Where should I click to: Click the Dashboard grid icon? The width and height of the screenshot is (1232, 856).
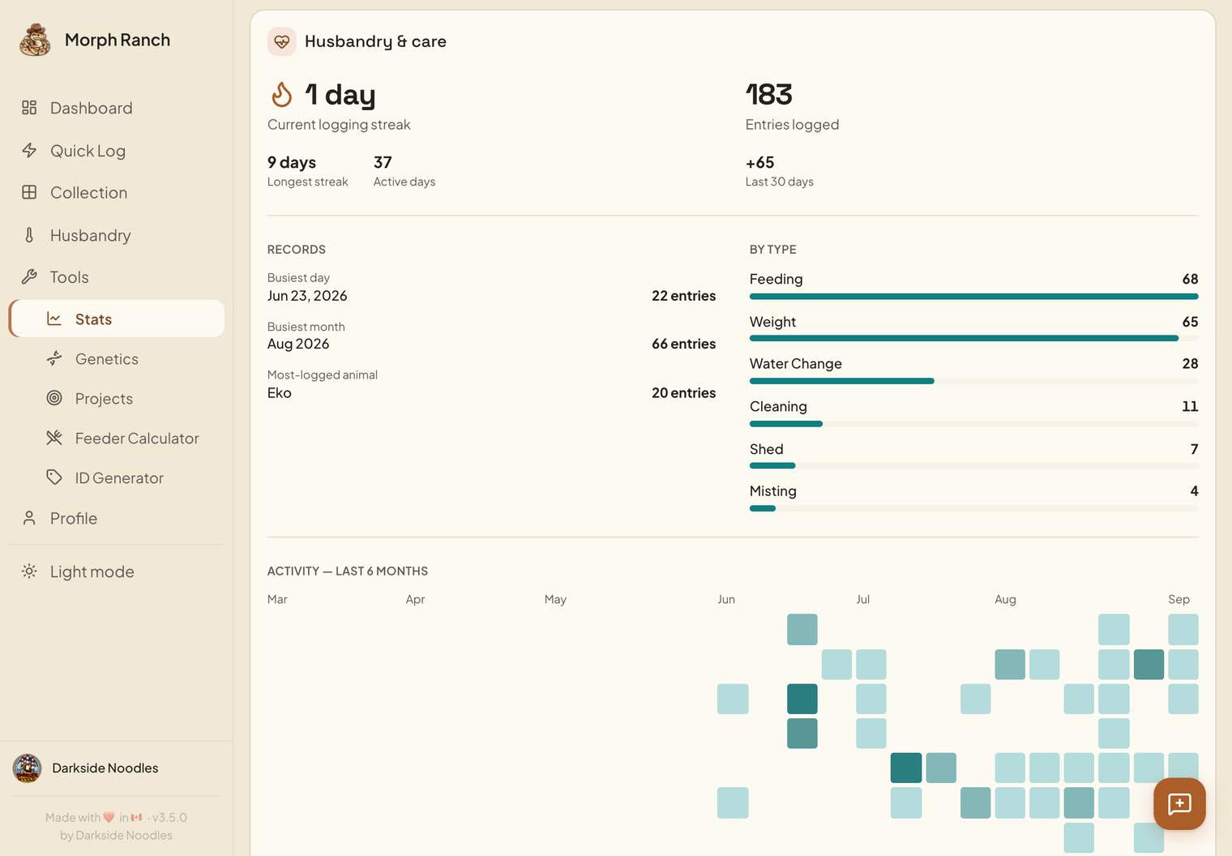click(x=29, y=108)
